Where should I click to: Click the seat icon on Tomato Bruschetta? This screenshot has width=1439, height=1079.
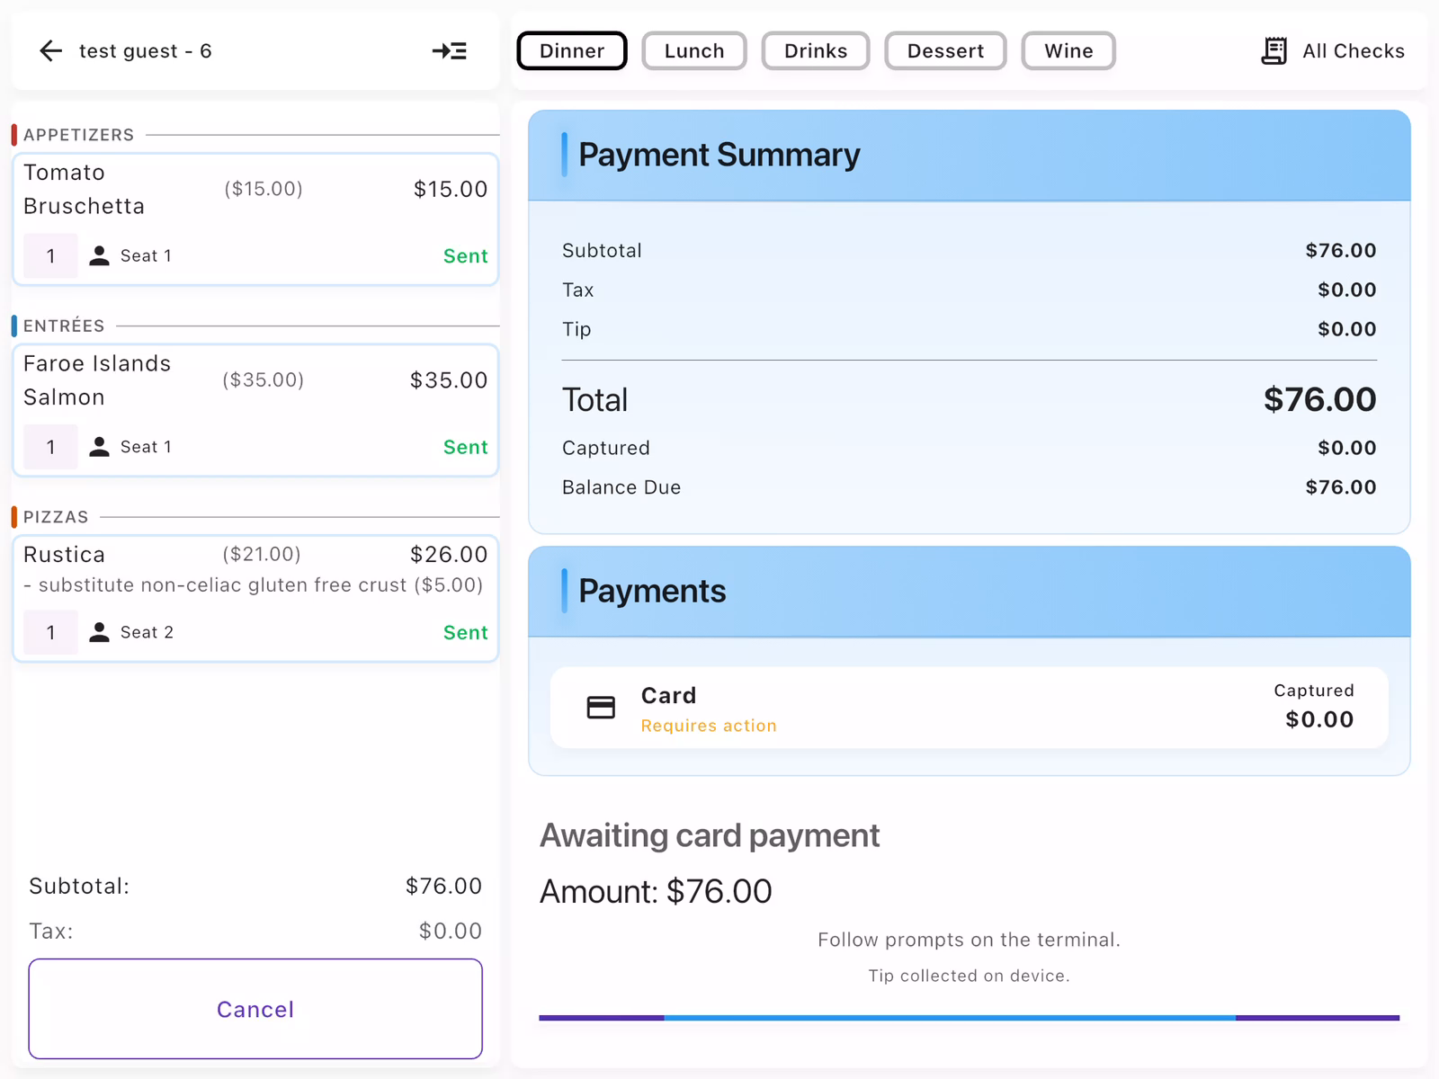(x=101, y=255)
